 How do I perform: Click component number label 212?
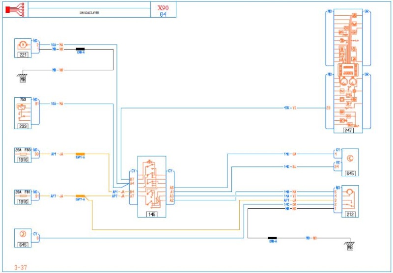click(x=350, y=214)
